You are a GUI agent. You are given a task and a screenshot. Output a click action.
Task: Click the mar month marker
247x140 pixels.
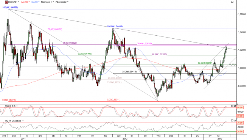tap(79, 136)
